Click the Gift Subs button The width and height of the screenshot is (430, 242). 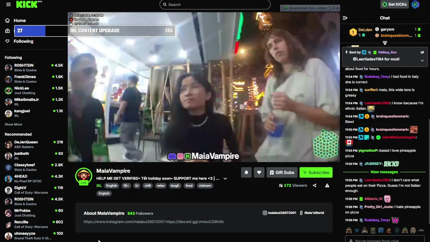click(282, 172)
